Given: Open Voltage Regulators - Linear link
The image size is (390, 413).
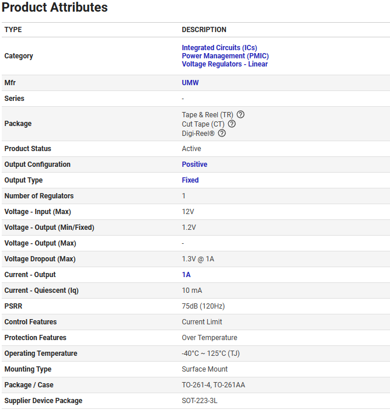Looking at the screenshot, I should pyautogui.click(x=225, y=64).
